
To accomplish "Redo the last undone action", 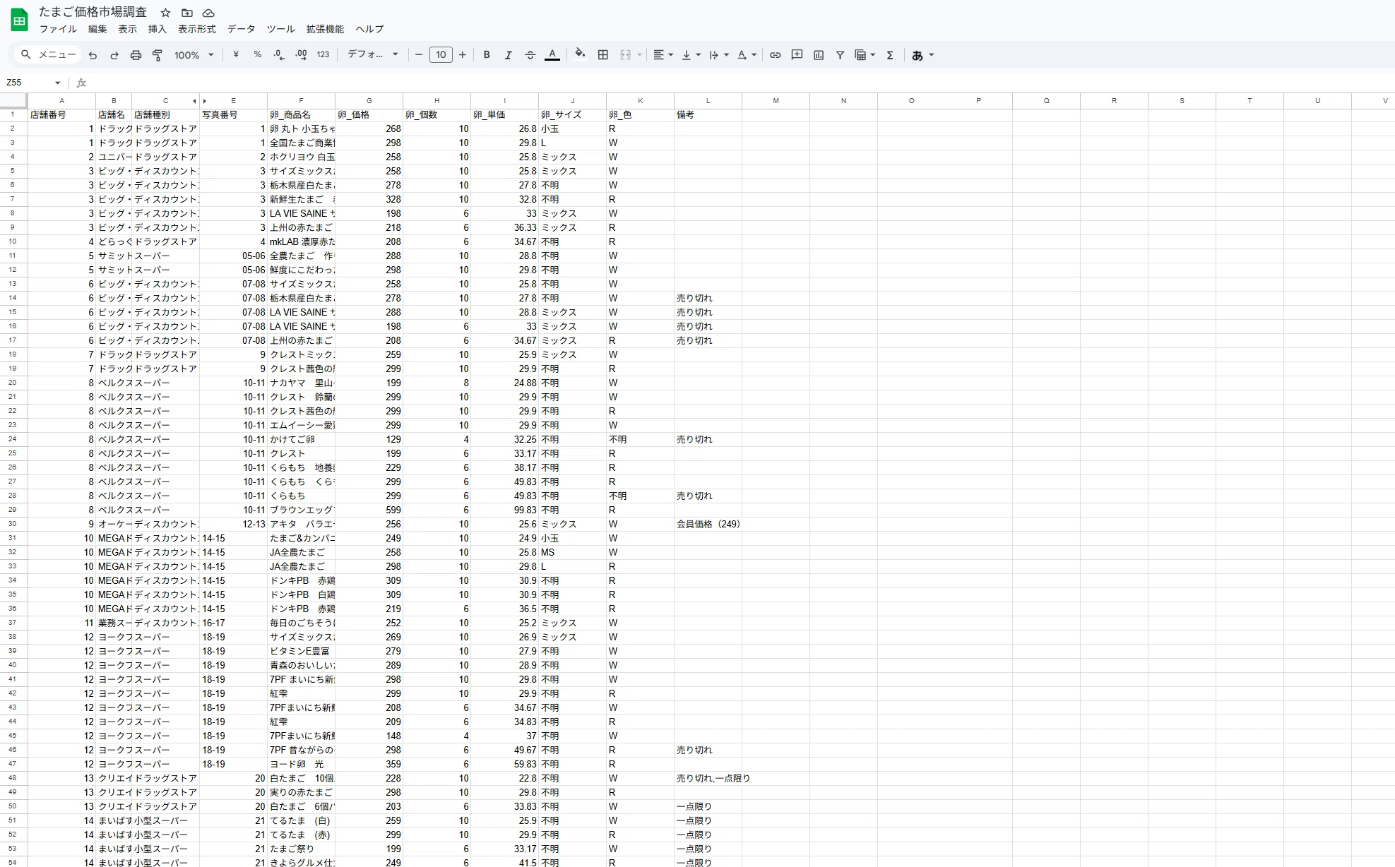I will click(114, 55).
